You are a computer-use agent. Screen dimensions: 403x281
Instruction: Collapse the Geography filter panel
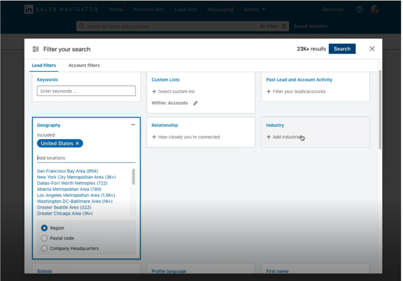coord(133,125)
